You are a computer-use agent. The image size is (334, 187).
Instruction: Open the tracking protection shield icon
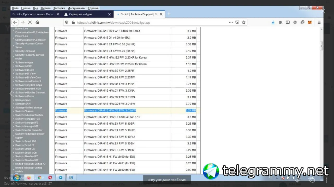coord(67,22)
